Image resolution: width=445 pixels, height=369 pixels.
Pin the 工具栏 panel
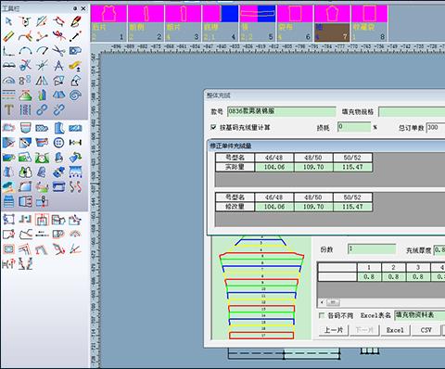(75, 8)
